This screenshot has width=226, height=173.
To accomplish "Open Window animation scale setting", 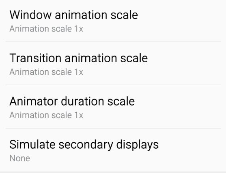I will [x=113, y=21].
